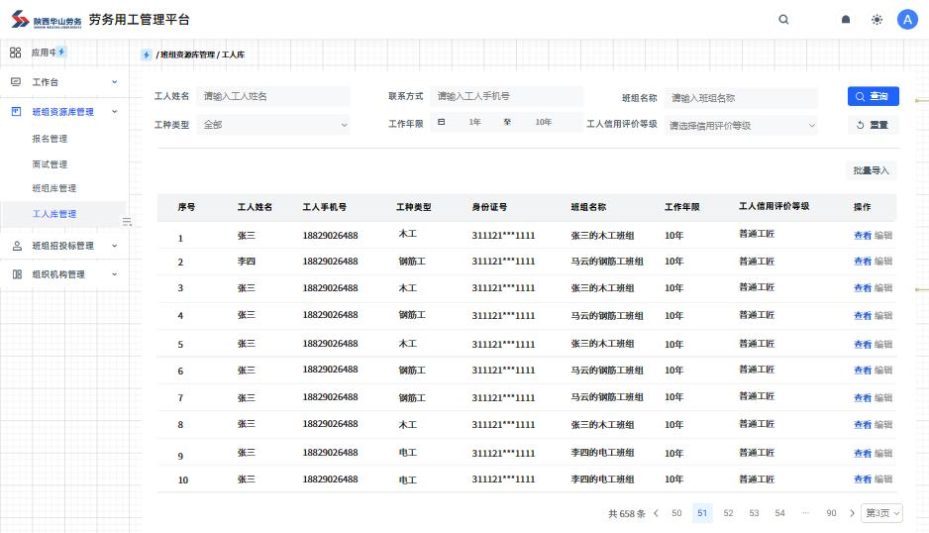Image resolution: width=929 pixels, height=533 pixels.
Task: Click 查看 link for row 1
Action: coord(862,235)
